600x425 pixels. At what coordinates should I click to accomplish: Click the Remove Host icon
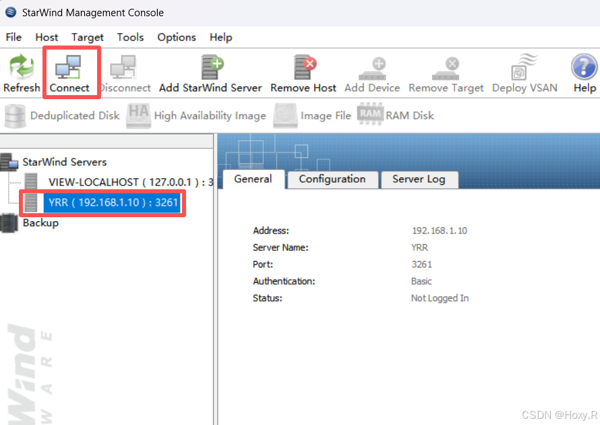pyautogui.click(x=305, y=67)
